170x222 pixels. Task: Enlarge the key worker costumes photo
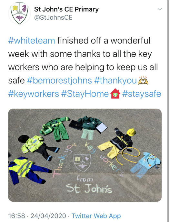coord(85,155)
